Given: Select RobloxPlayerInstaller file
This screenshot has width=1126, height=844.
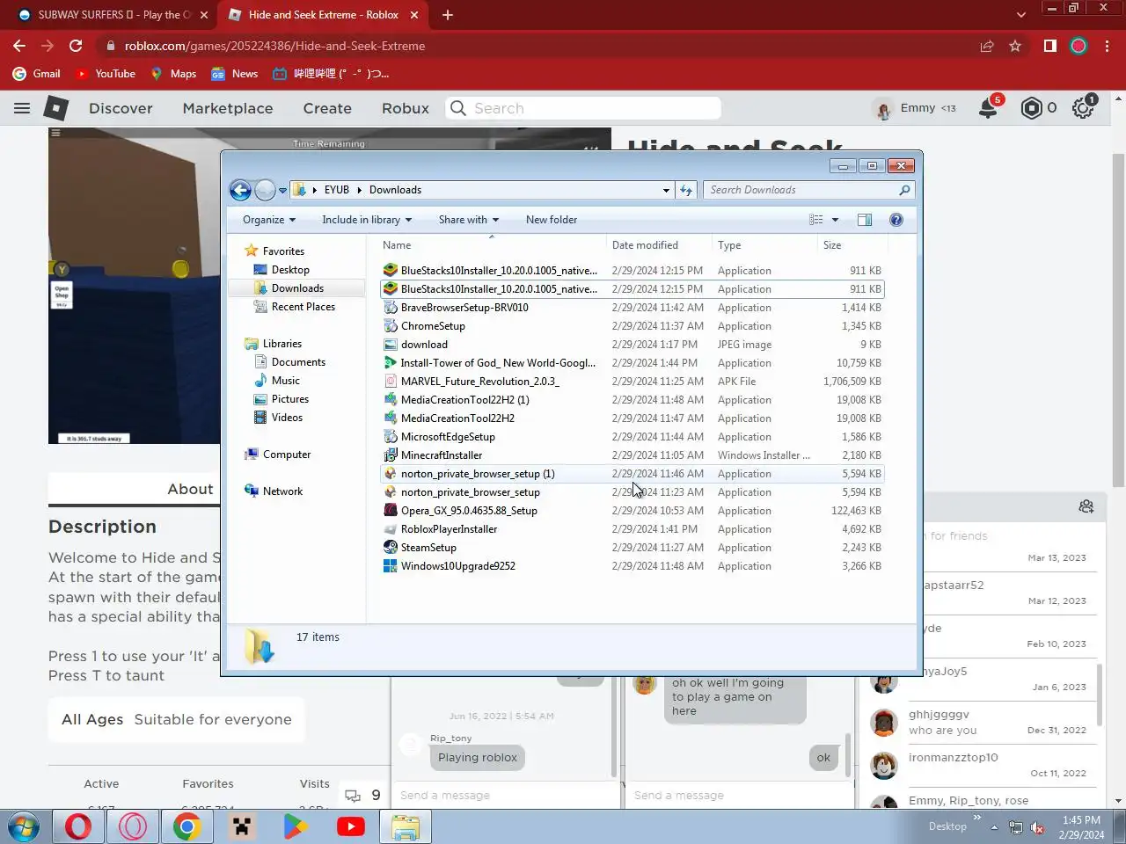Looking at the screenshot, I should pos(449,529).
